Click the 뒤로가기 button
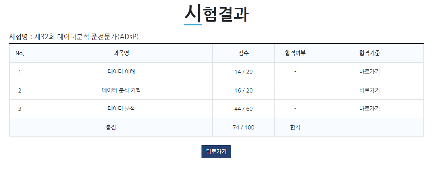The width and height of the screenshot is (446, 172). point(216,151)
